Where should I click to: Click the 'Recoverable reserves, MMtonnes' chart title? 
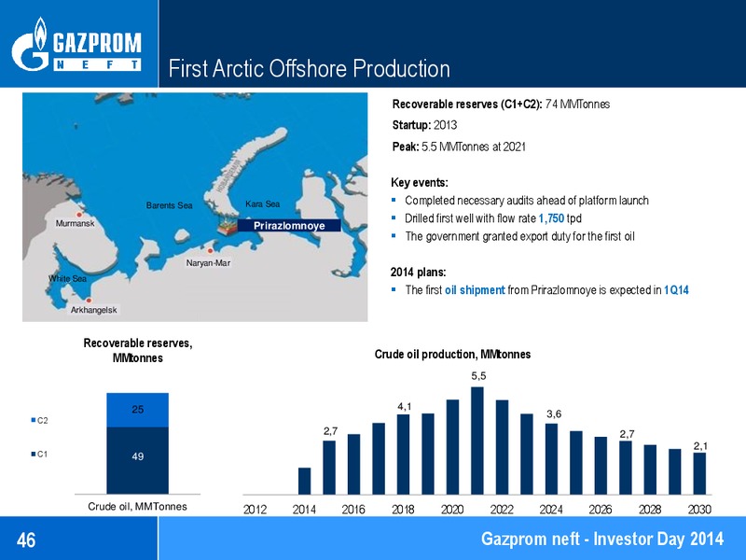click(x=138, y=351)
